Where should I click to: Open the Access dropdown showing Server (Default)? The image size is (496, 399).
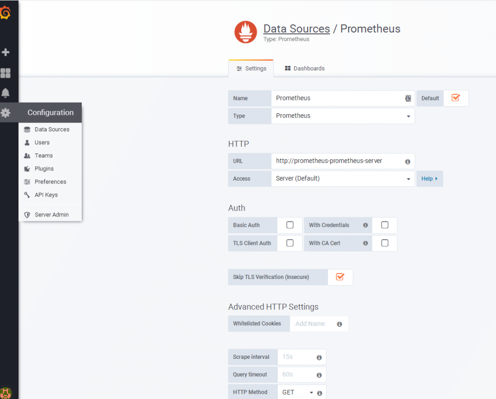343,179
